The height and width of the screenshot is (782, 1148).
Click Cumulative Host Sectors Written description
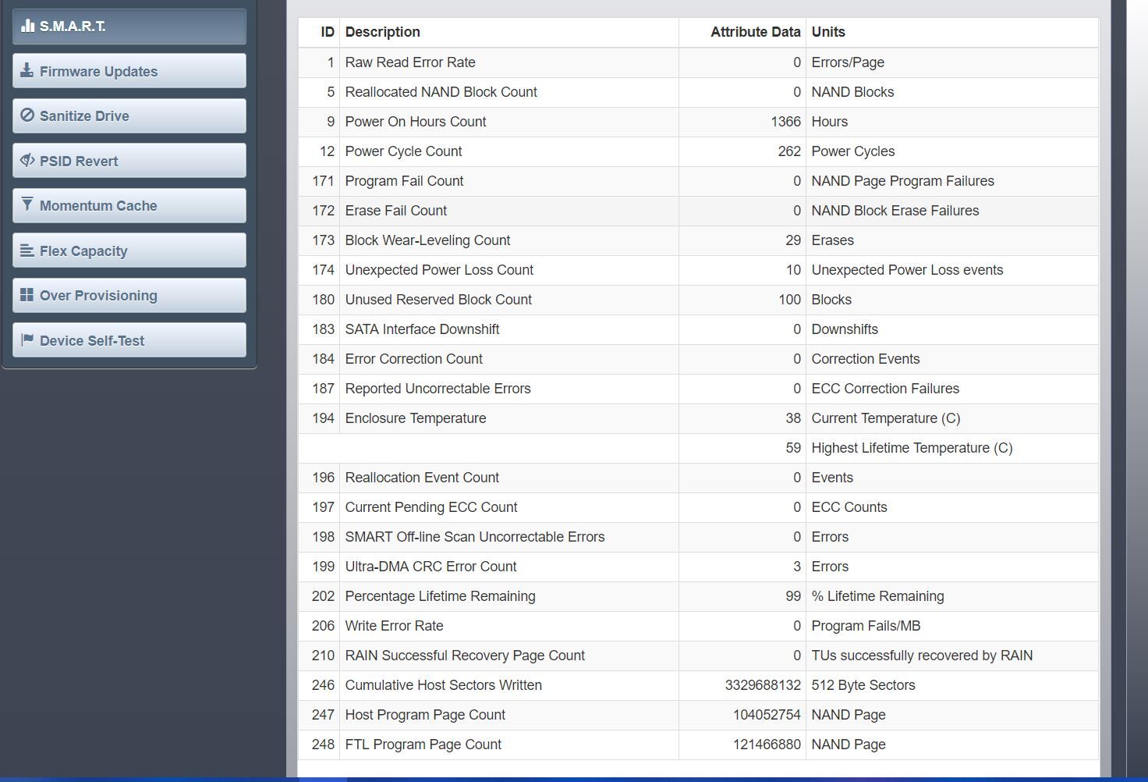pyautogui.click(x=443, y=685)
